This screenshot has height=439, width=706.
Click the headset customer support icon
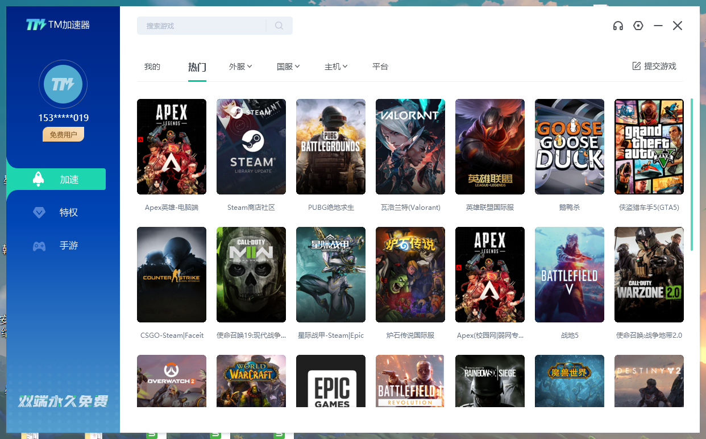point(618,26)
